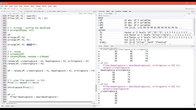Select the Plots tab in the bottom left pane
This screenshot has width=196, height=110.
(x=3, y=106)
